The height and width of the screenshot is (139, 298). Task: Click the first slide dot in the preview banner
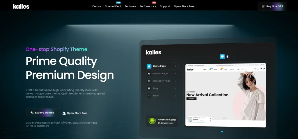[x=223, y=118]
